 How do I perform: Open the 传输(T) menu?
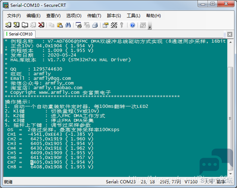94,16
